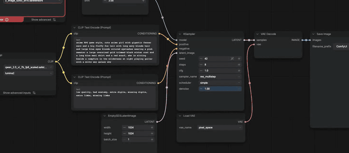The height and width of the screenshot is (153, 349).
Task: Click the KSampler latent_image input socket
Action: tap(177, 53)
